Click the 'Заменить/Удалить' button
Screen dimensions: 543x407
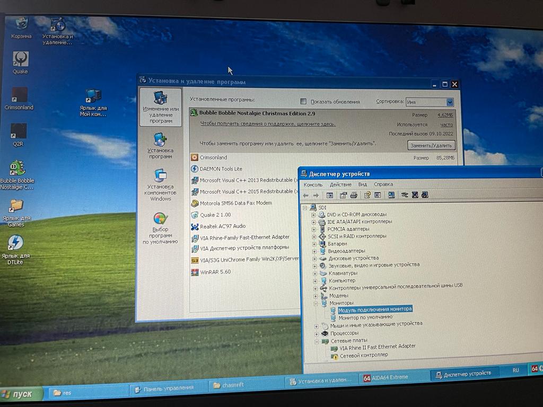point(431,145)
